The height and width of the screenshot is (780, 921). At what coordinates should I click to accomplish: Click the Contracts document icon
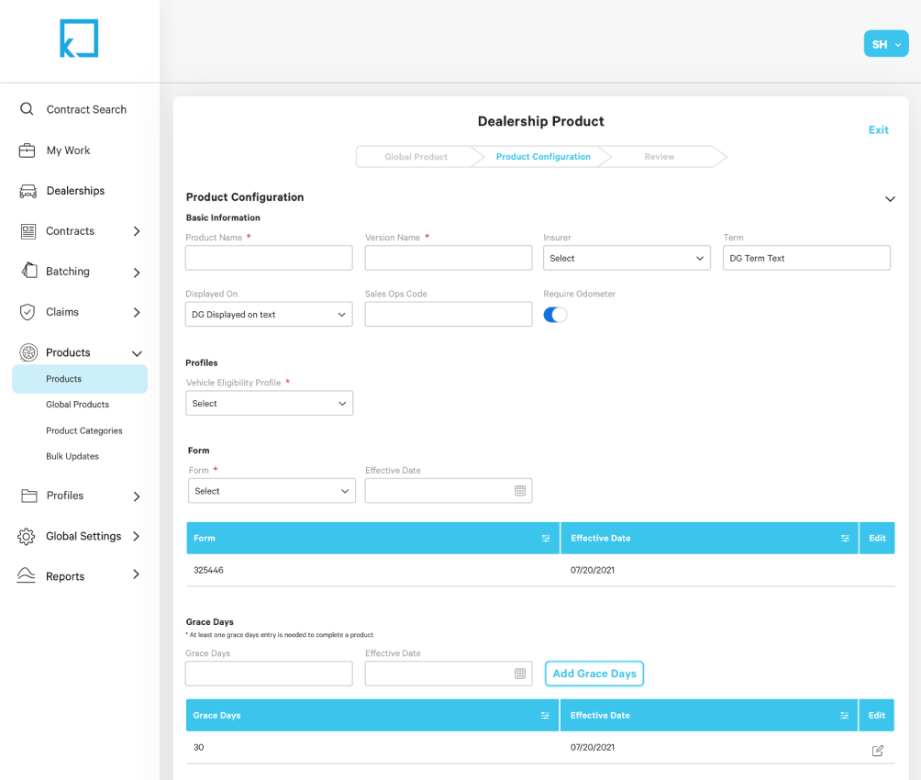28,231
